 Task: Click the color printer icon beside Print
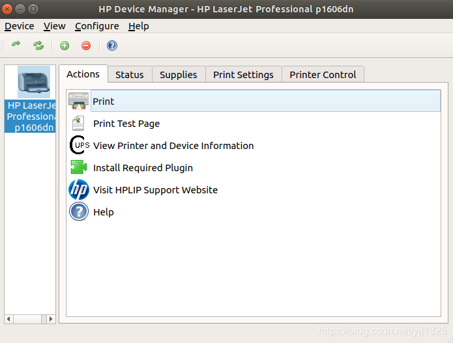pyautogui.click(x=79, y=101)
